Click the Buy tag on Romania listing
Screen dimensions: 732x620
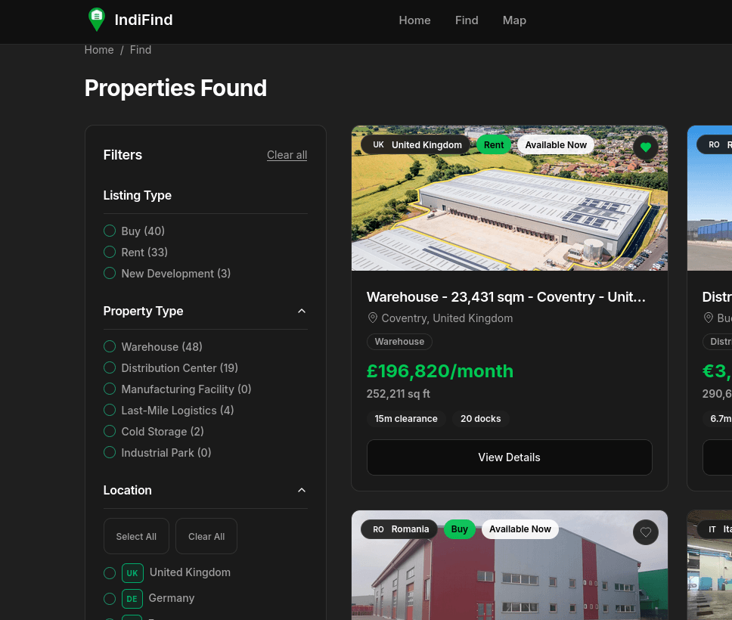[459, 529]
